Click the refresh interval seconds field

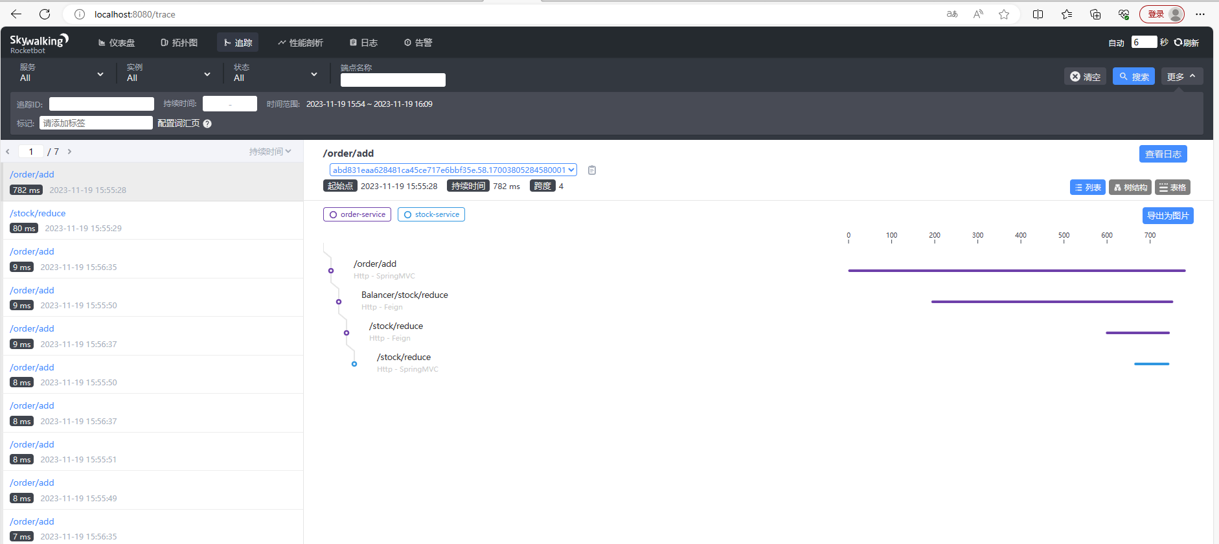pyautogui.click(x=1144, y=42)
